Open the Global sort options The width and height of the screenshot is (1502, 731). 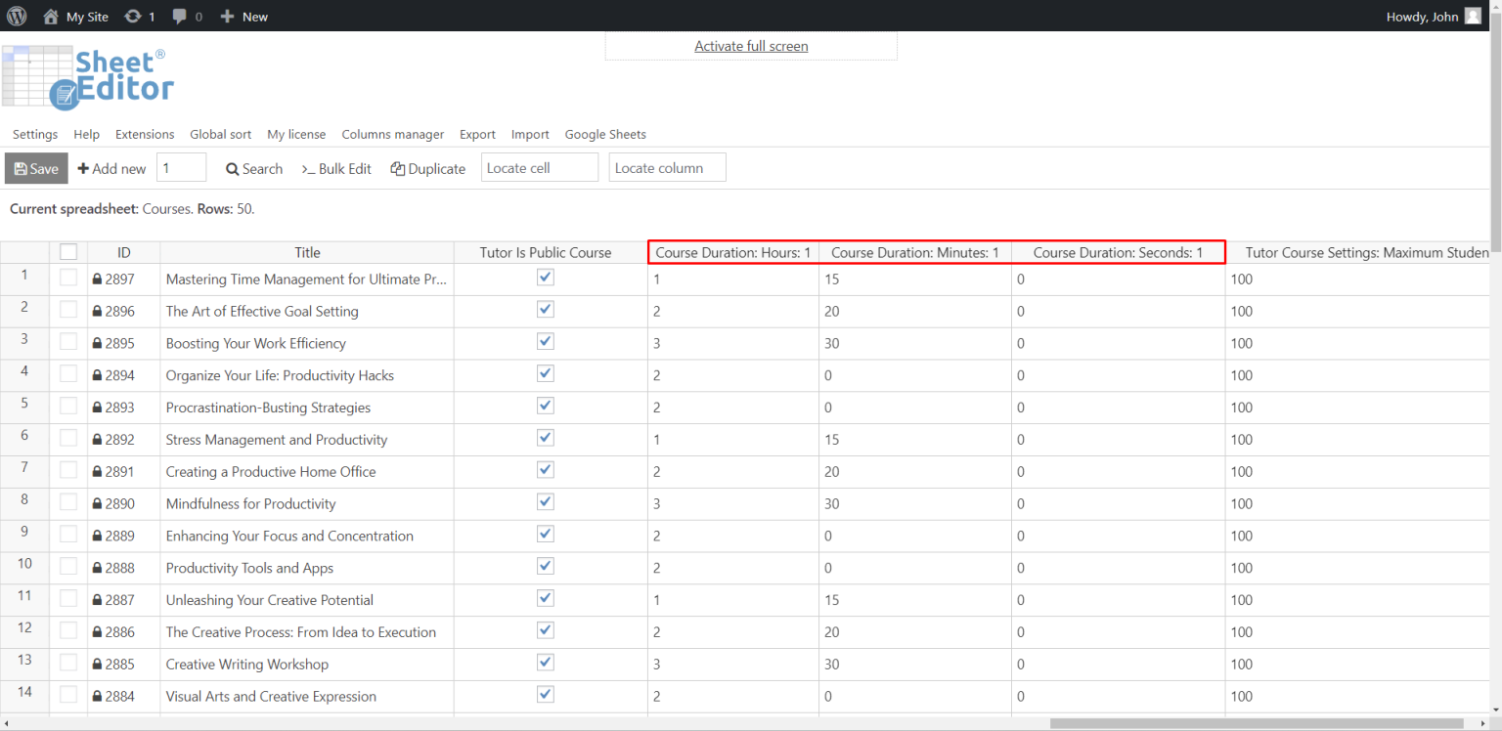coord(220,134)
